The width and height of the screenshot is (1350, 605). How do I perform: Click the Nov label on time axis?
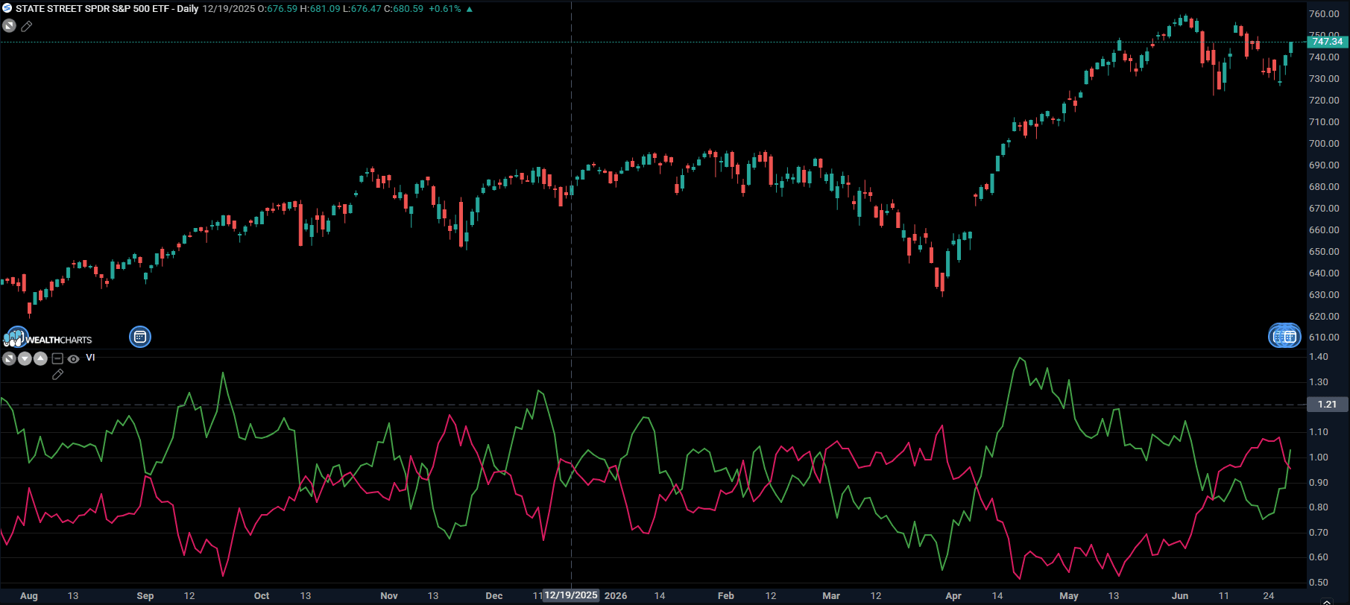pyautogui.click(x=389, y=596)
